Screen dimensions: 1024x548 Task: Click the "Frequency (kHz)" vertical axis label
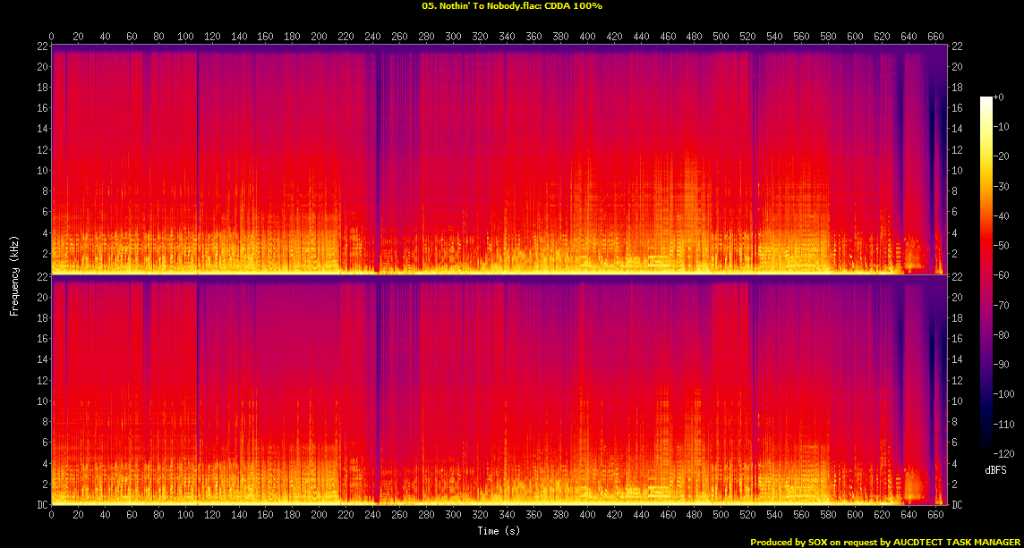coord(14,275)
